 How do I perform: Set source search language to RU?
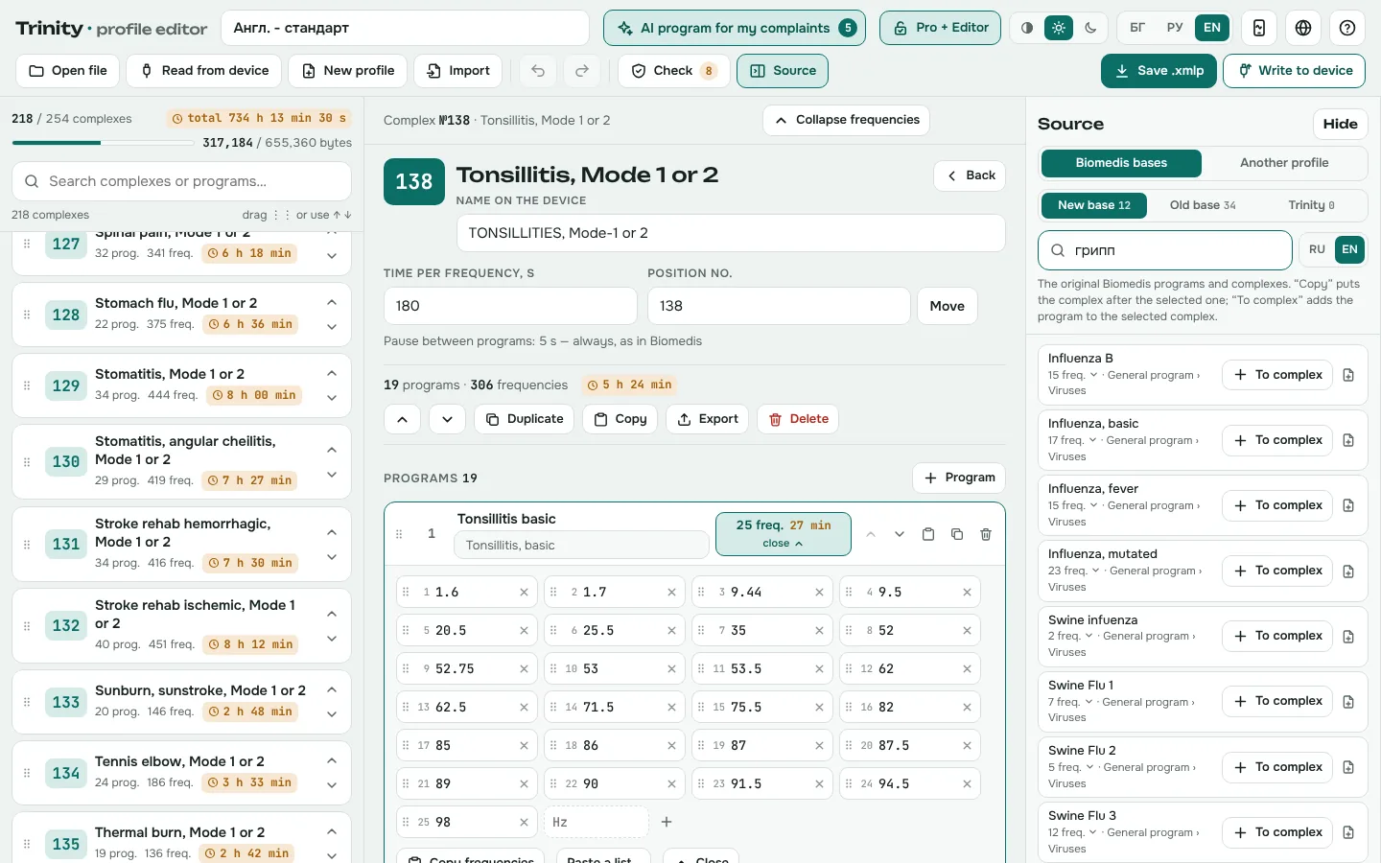[1318, 249]
